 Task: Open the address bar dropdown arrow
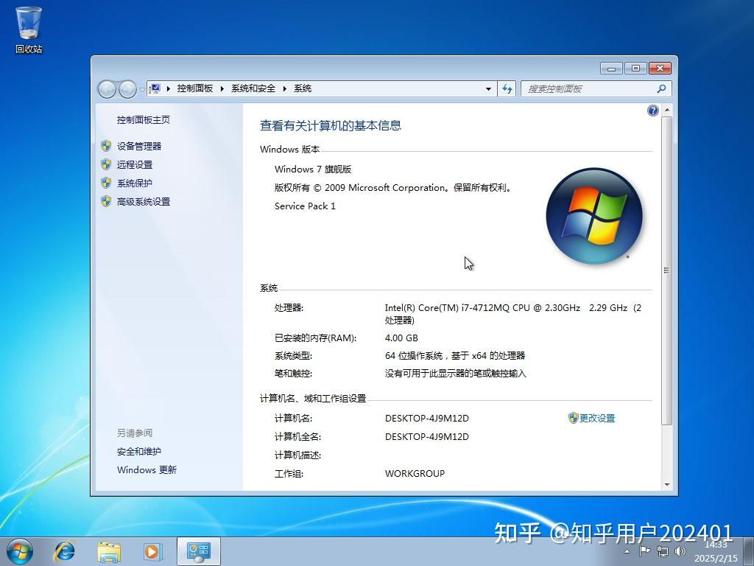point(487,88)
